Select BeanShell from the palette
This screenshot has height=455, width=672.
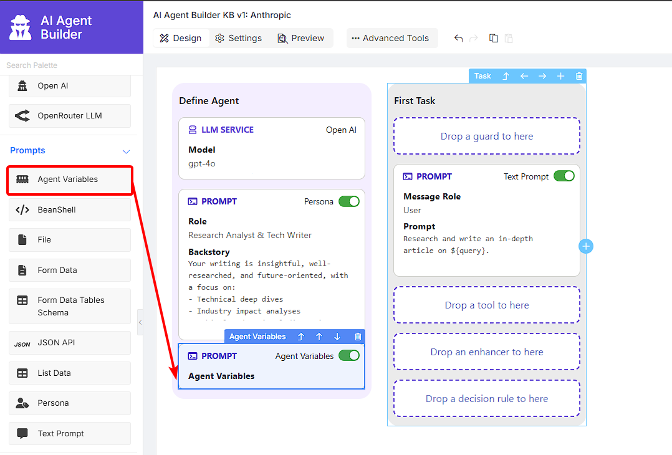[70, 209]
